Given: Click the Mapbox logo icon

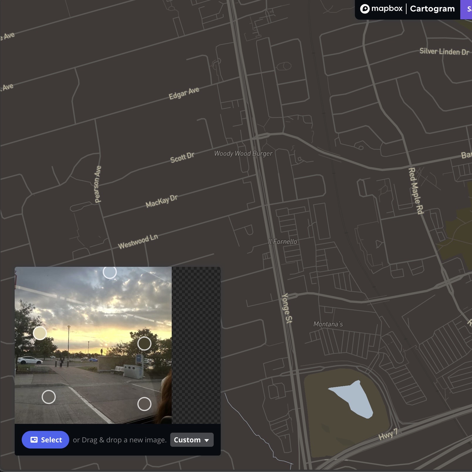Looking at the screenshot, I should coord(365,9).
